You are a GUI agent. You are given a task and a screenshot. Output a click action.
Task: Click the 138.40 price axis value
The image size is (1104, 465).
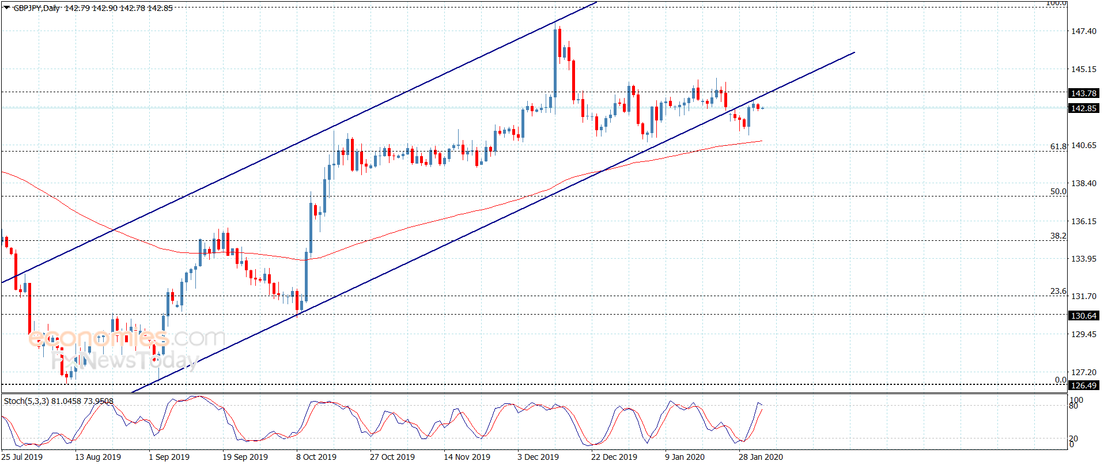[x=1083, y=183]
